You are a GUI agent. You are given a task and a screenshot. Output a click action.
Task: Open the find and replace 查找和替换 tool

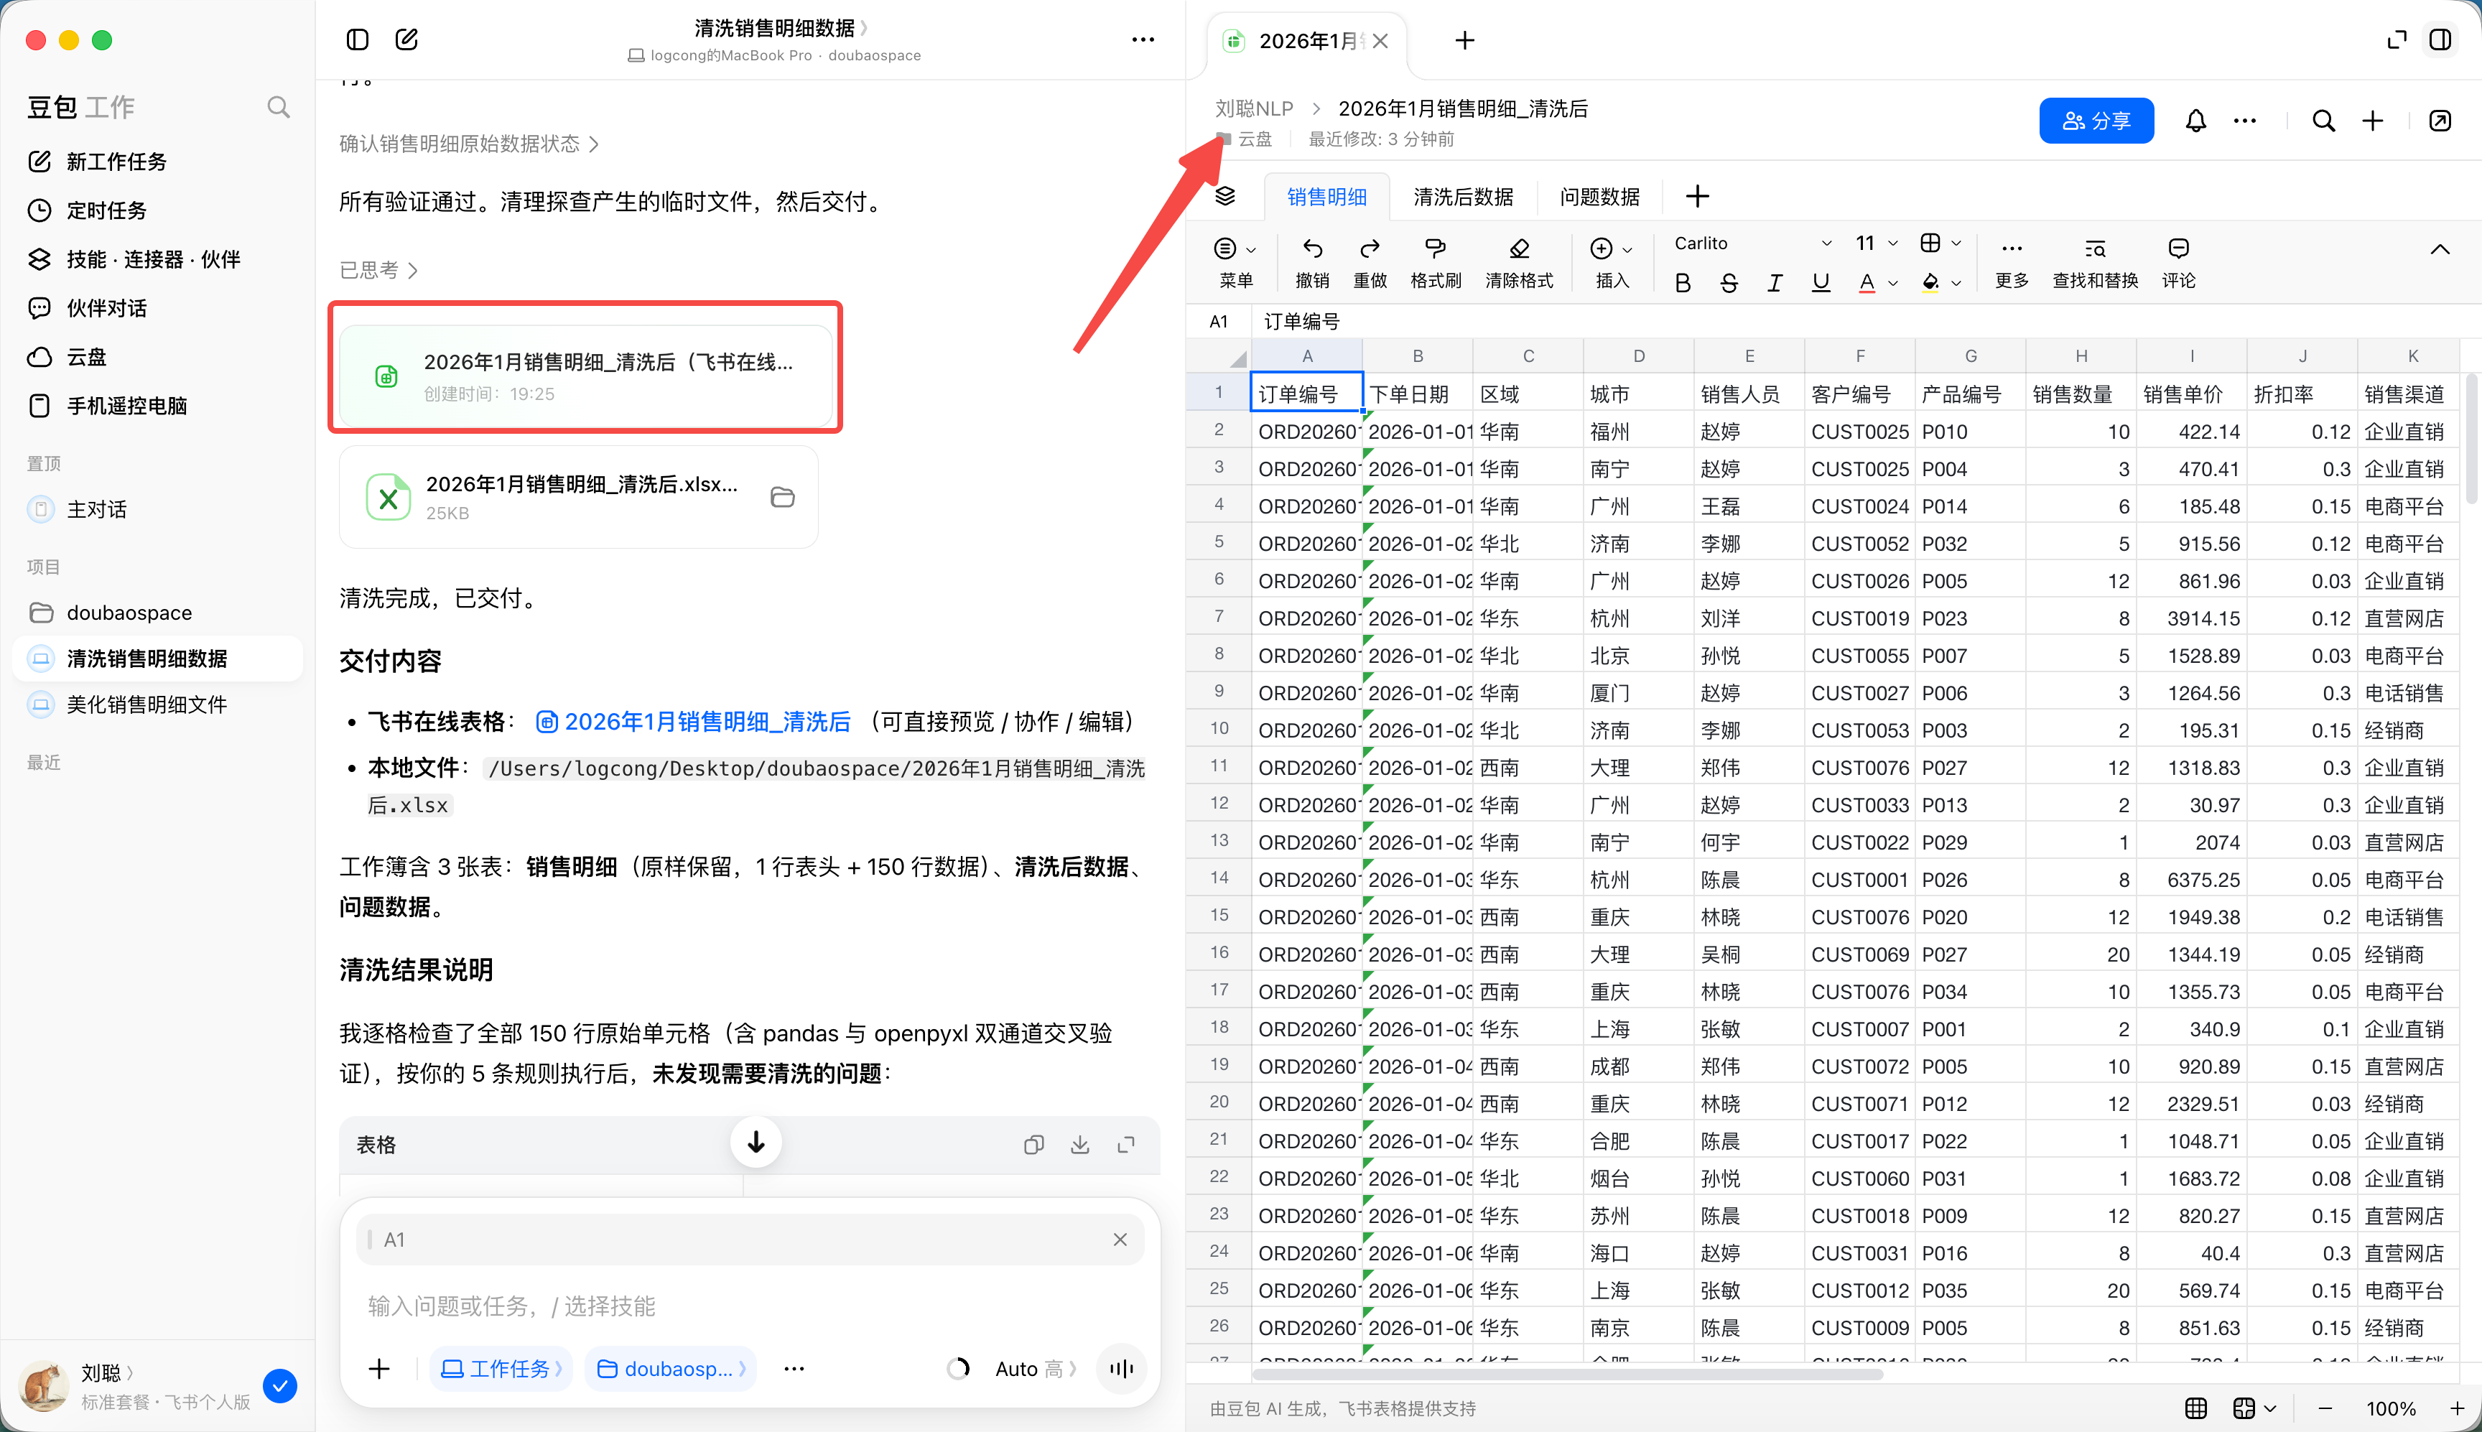click(2095, 248)
